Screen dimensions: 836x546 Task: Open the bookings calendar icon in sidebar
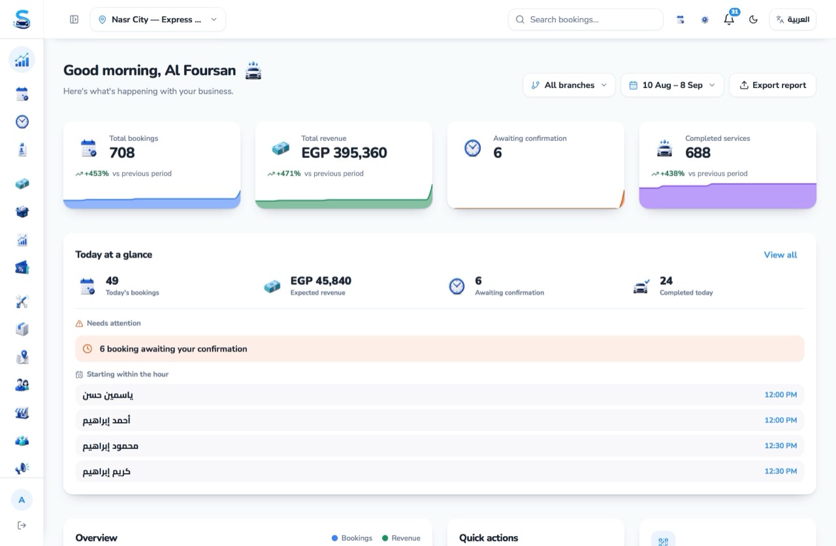22,94
